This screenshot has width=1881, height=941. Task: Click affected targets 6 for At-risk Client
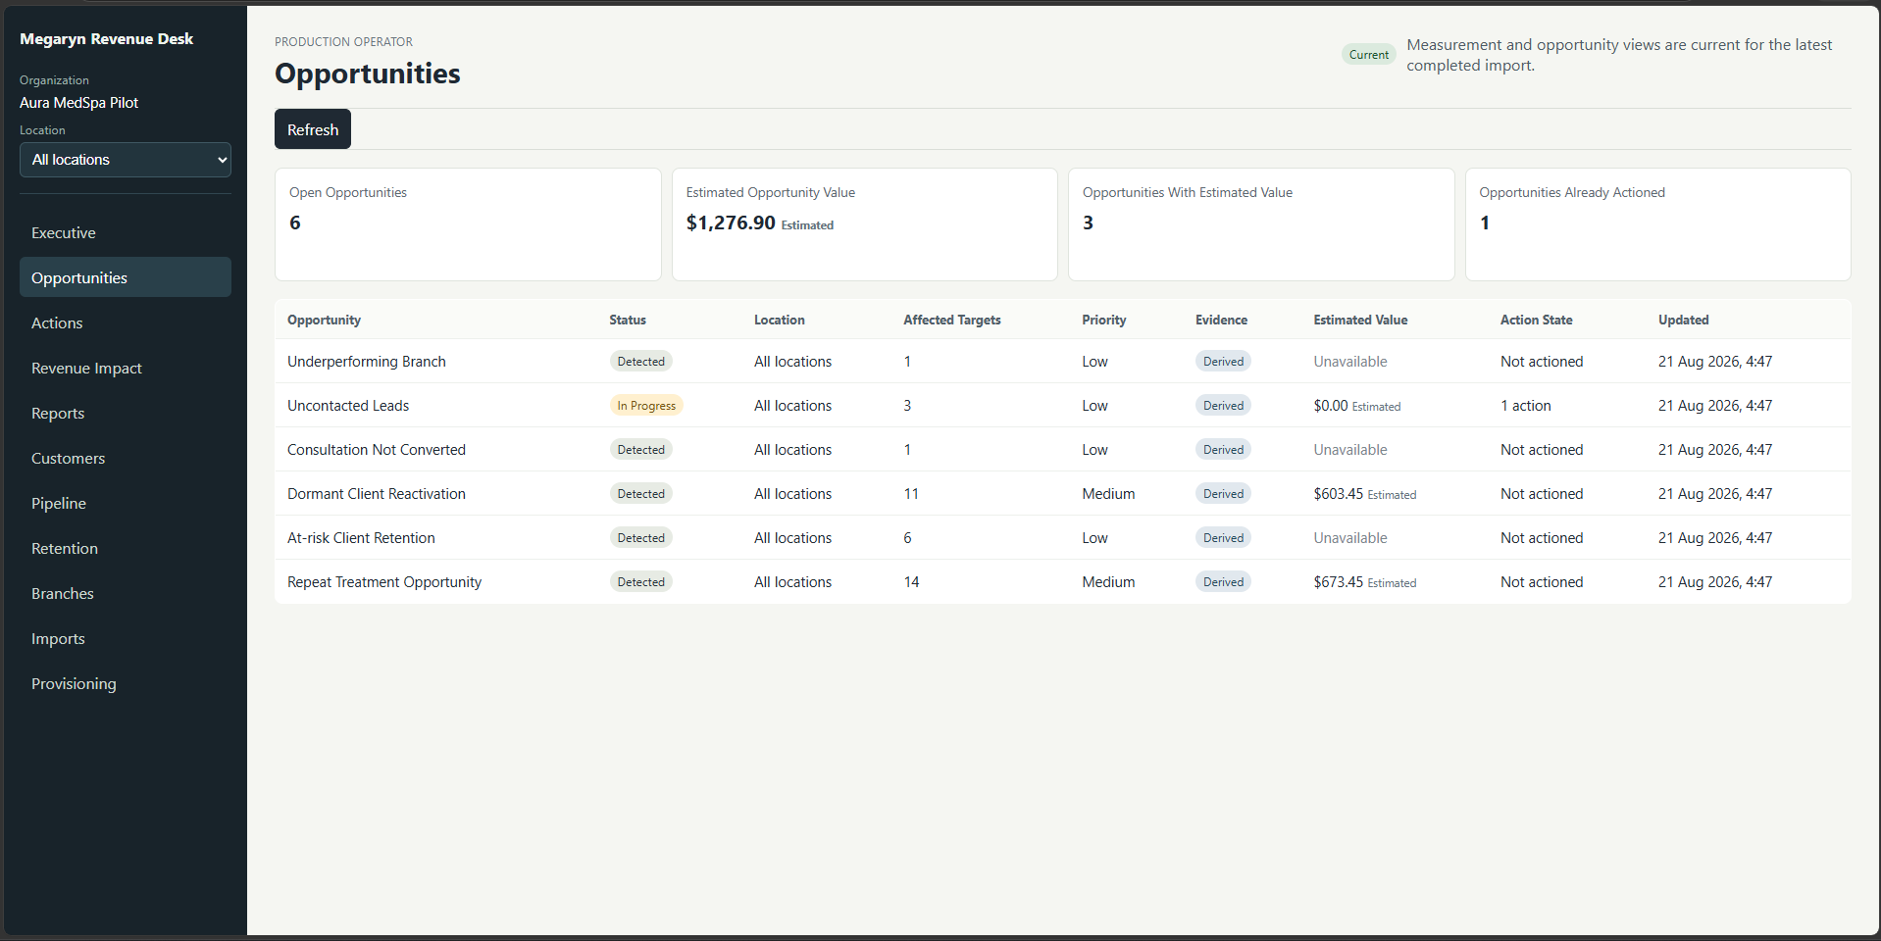point(907,538)
